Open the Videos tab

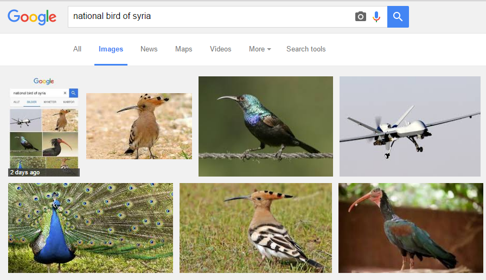pos(221,49)
